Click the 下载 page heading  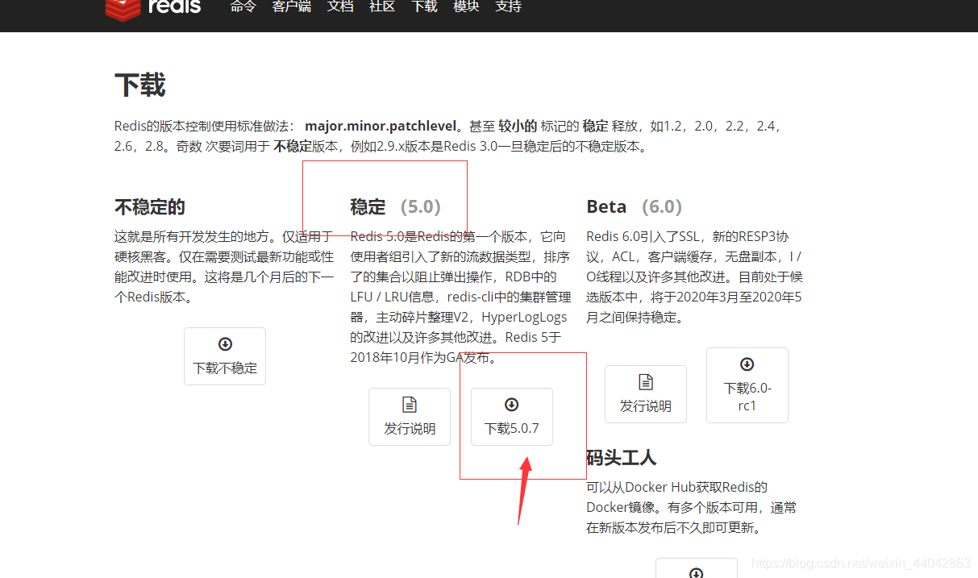[x=140, y=85]
